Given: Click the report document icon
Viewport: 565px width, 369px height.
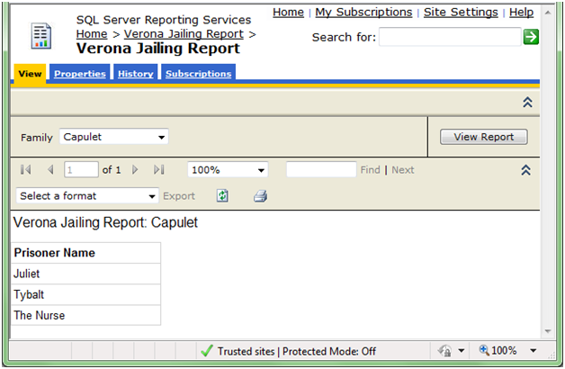Looking at the screenshot, I should [x=41, y=36].
